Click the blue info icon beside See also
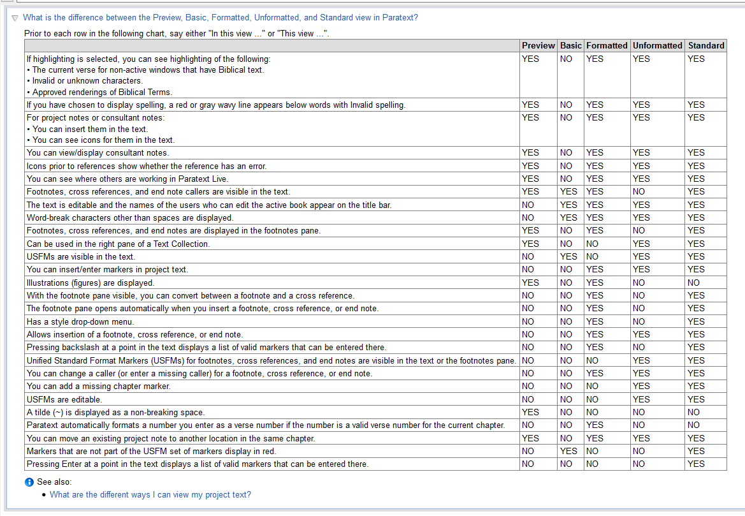Viewport: 745px width, 516px height. point(29,482)
